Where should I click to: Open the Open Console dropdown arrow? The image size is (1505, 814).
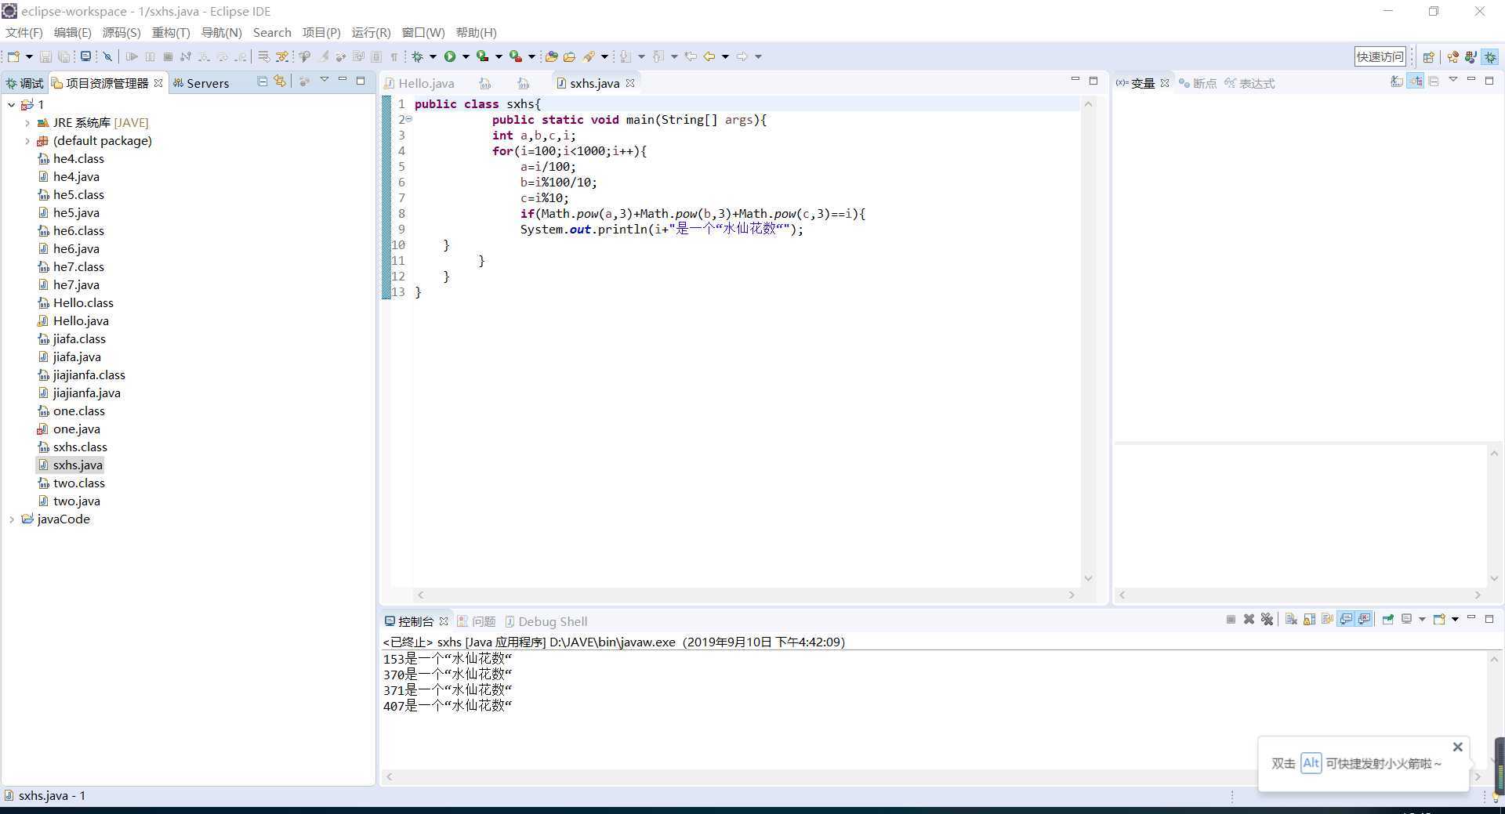1456,619
